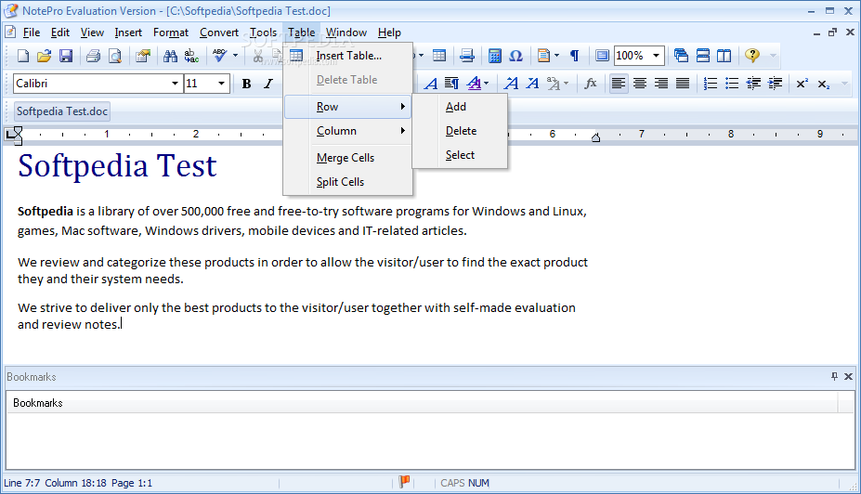Expand the document template dropdown arrow
Viewport: 861px width, 494px height.
[556, 56]
